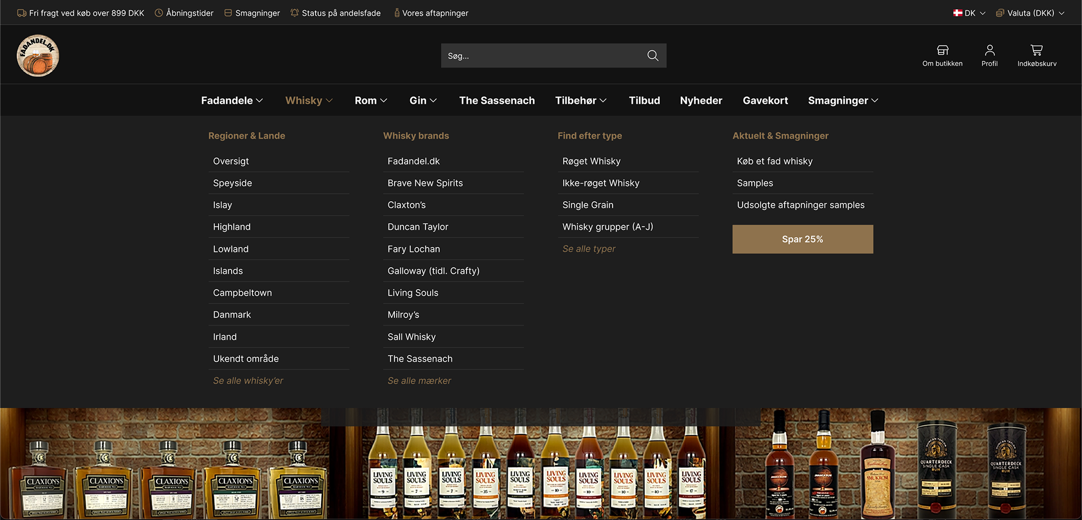
Task: Open Sall Whisky brand
Action: [454, 337]
